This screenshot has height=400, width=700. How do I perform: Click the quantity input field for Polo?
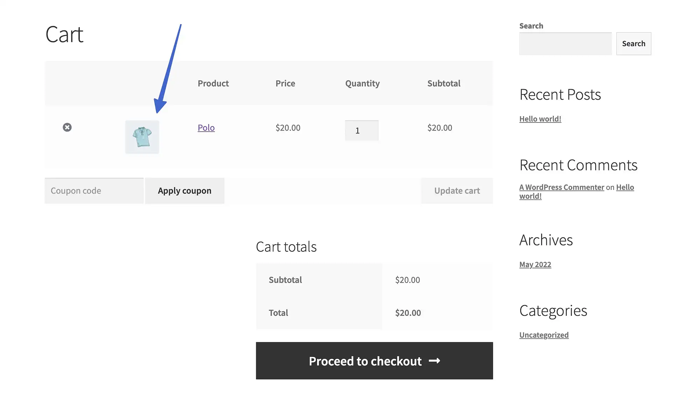click(362, 130)
